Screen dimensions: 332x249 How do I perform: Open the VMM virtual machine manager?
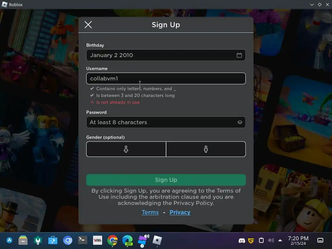[x=98, y=240]
